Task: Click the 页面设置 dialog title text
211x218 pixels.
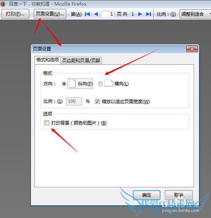Action: coord(42,49)
